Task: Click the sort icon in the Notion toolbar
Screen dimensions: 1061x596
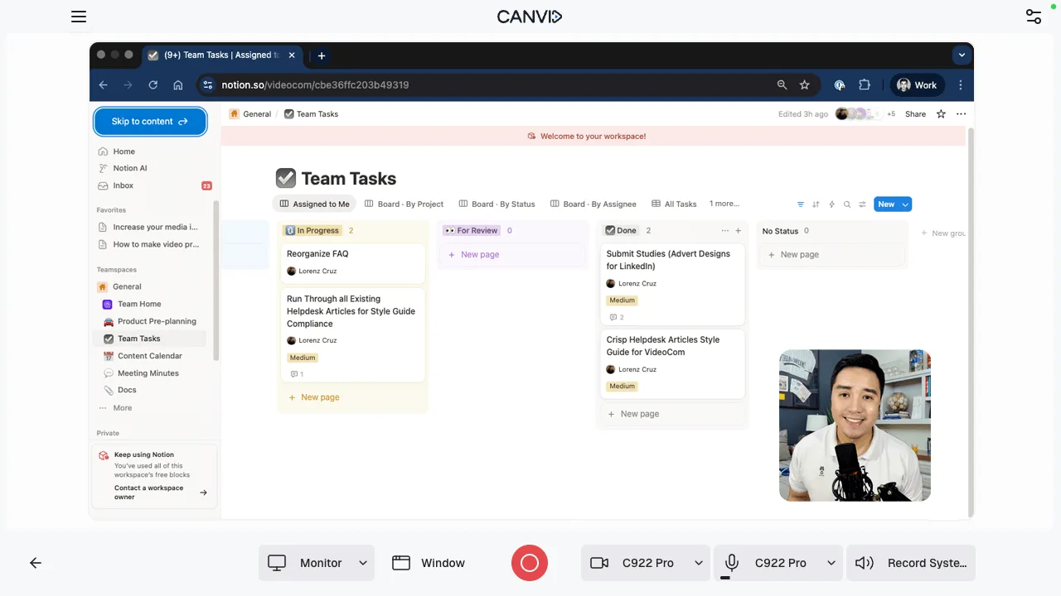Action: tap(816, 204)
